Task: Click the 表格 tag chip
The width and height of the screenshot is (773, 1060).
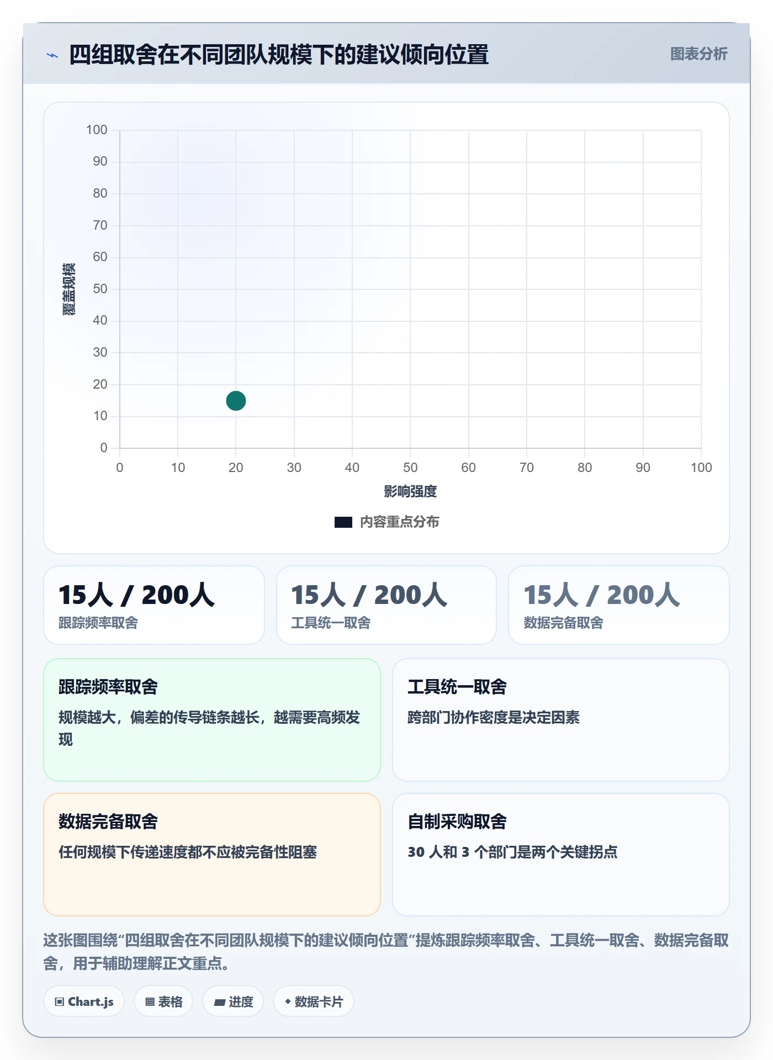Action: [163, 1001]
